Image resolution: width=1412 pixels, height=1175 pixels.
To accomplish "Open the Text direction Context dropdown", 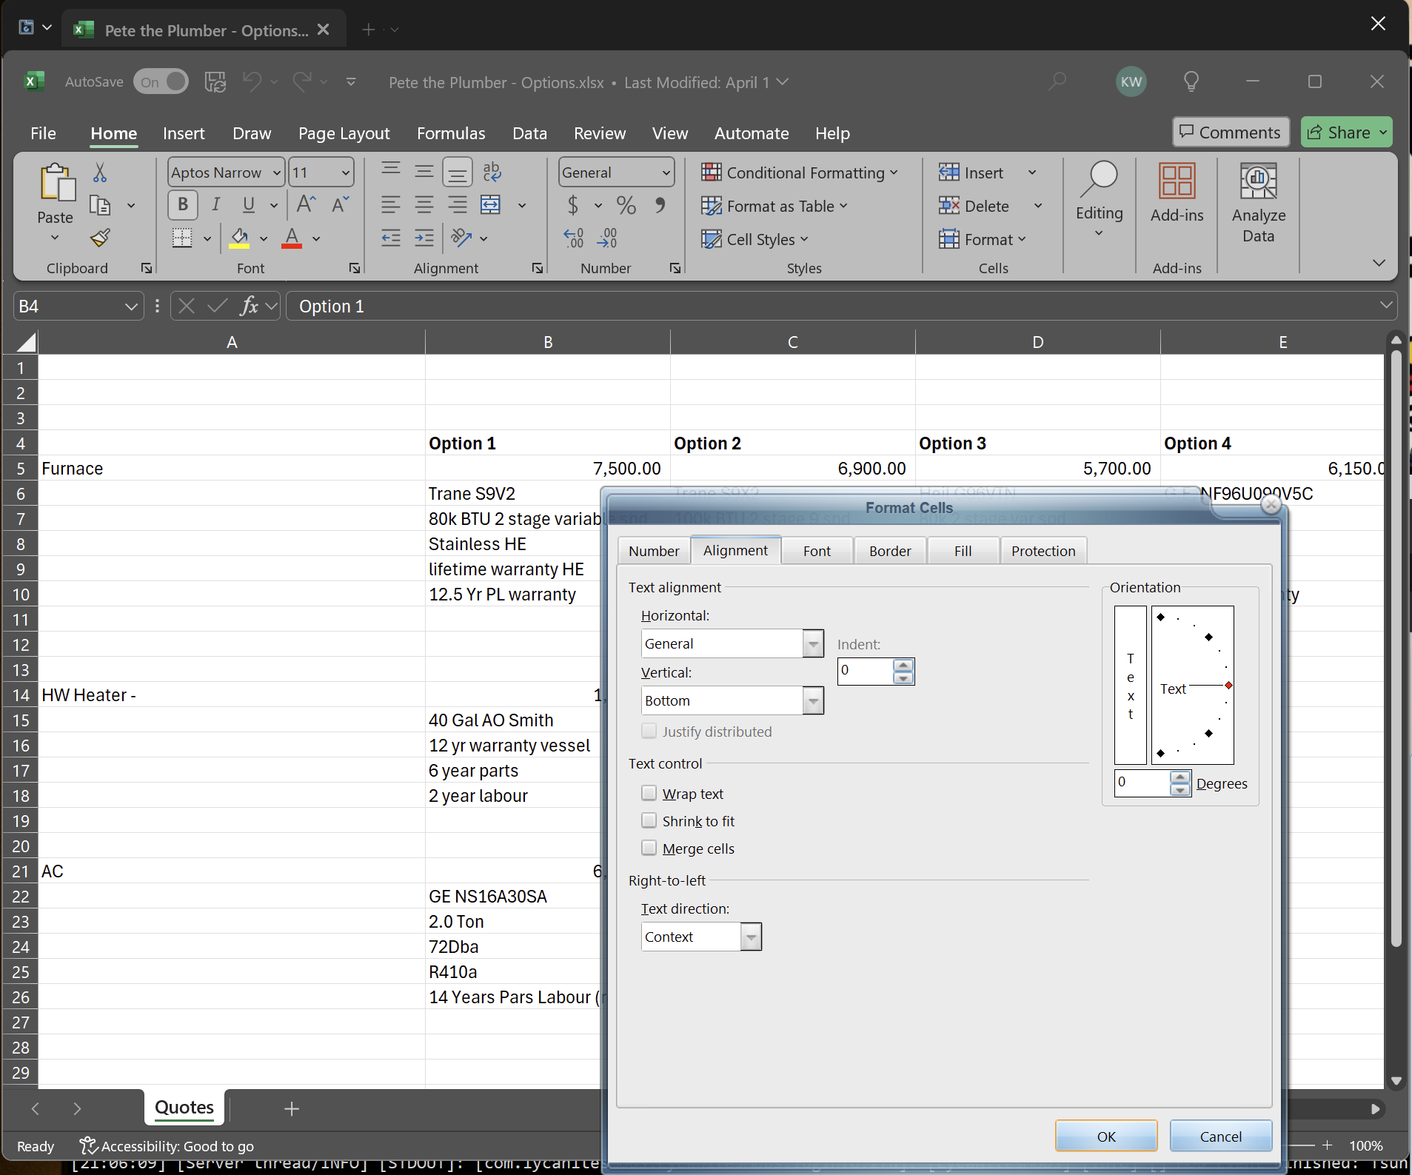I will 751,937.
